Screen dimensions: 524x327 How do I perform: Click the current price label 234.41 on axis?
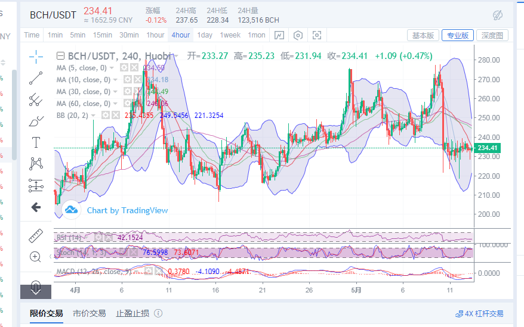(x=488, y=148)
